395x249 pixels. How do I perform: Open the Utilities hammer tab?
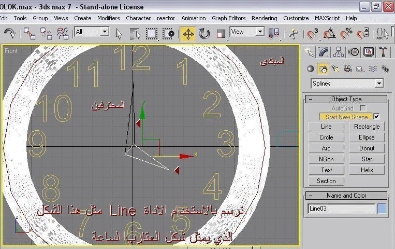pyautogui.click(x=384, y=52)
